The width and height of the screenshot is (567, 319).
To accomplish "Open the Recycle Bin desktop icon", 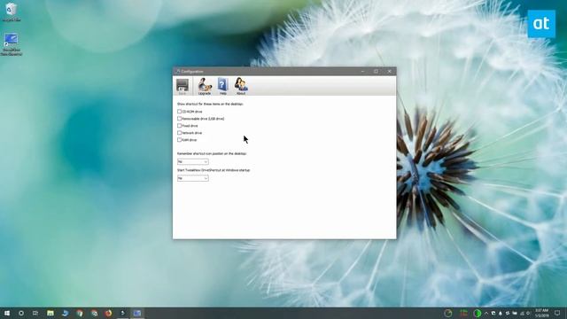I will point(12,12).
